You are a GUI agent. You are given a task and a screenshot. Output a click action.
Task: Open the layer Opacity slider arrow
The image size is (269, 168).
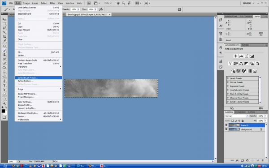265,116
